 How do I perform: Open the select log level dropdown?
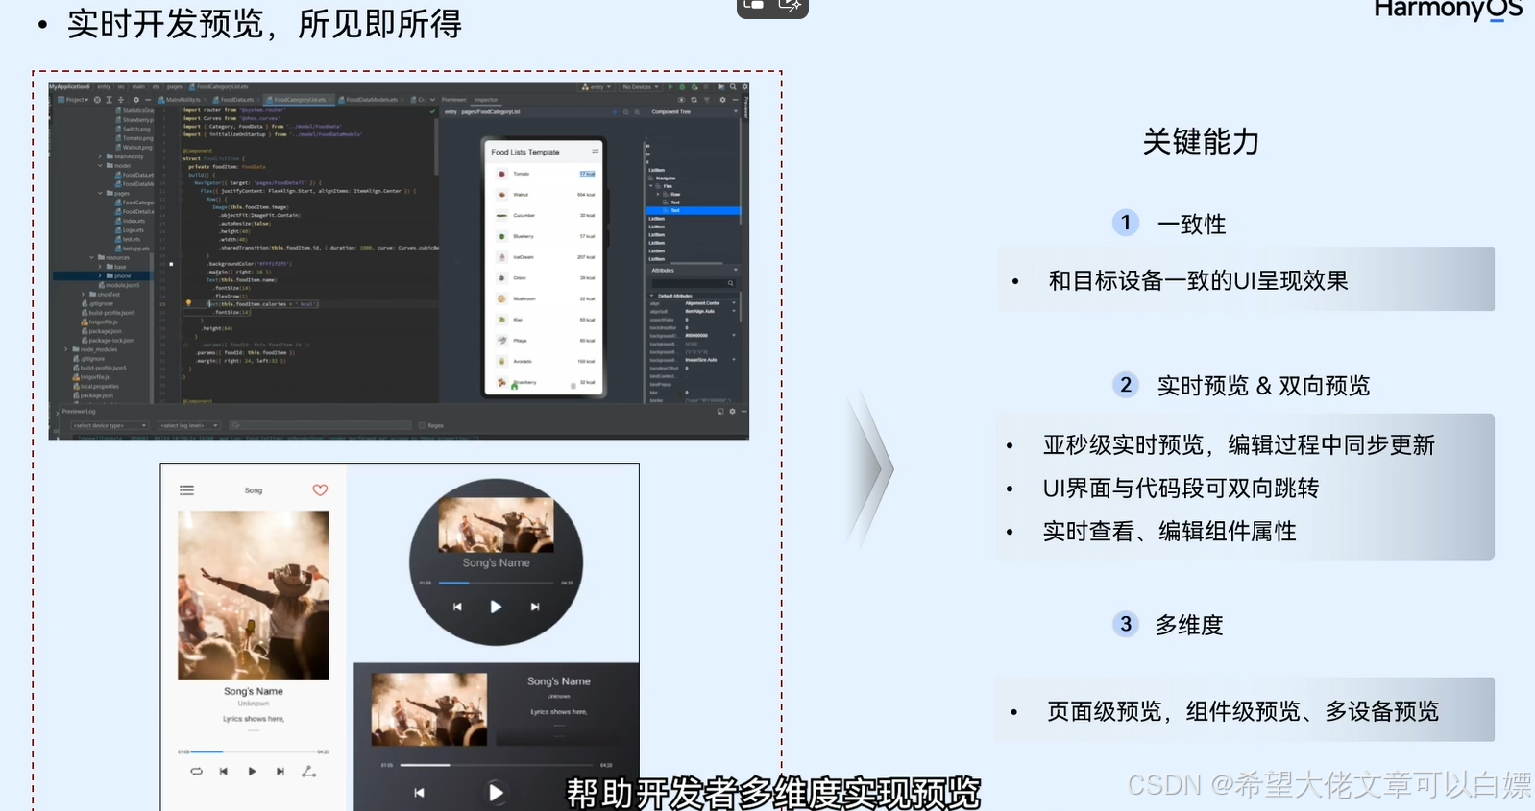(x=188, y=425)
